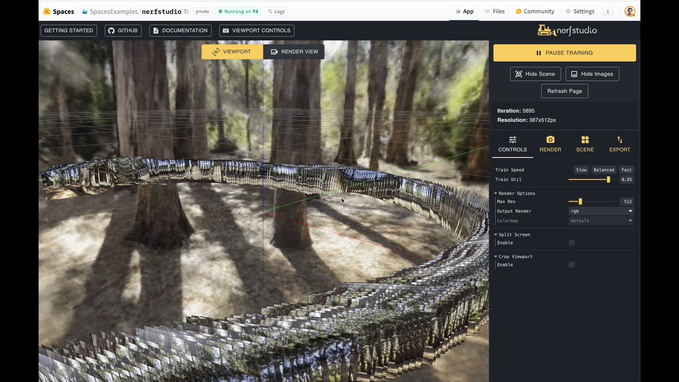Open the Scene panel tab
The image size is (679, 382).
coord(585,144)
